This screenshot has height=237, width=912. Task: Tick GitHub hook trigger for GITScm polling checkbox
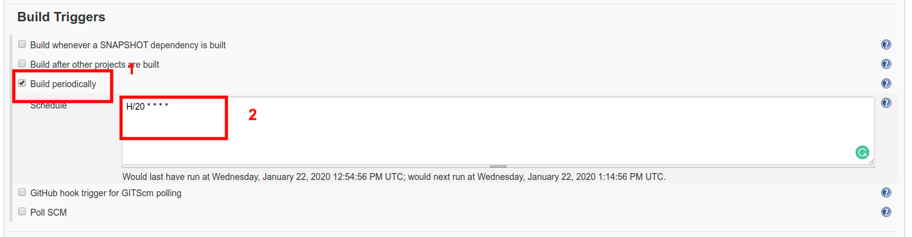pos(22,192)
